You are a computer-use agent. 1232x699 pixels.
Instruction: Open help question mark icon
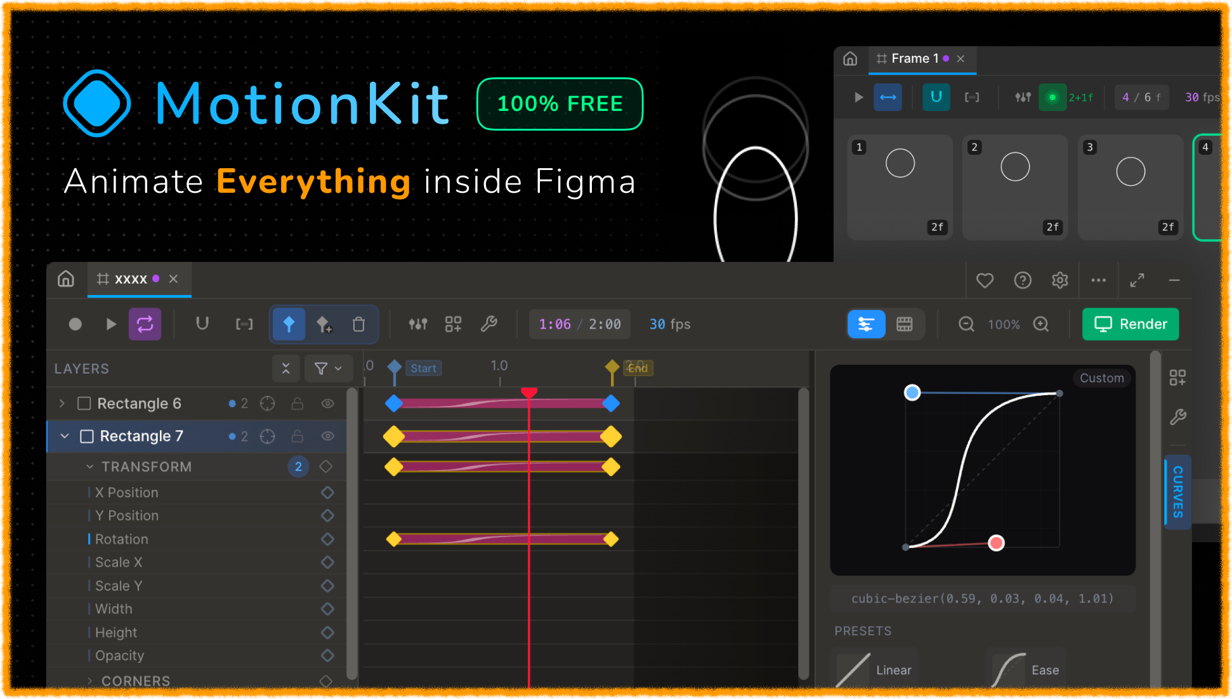(x=1023, y=280)
